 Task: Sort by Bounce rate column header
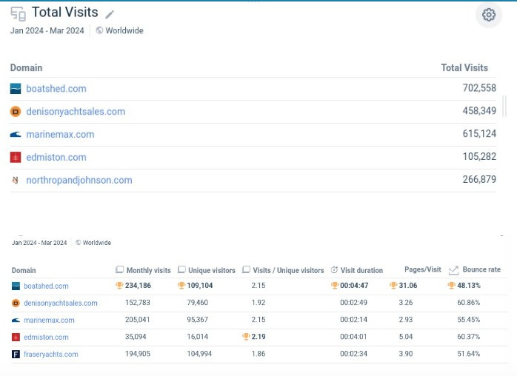coord(481,269)
